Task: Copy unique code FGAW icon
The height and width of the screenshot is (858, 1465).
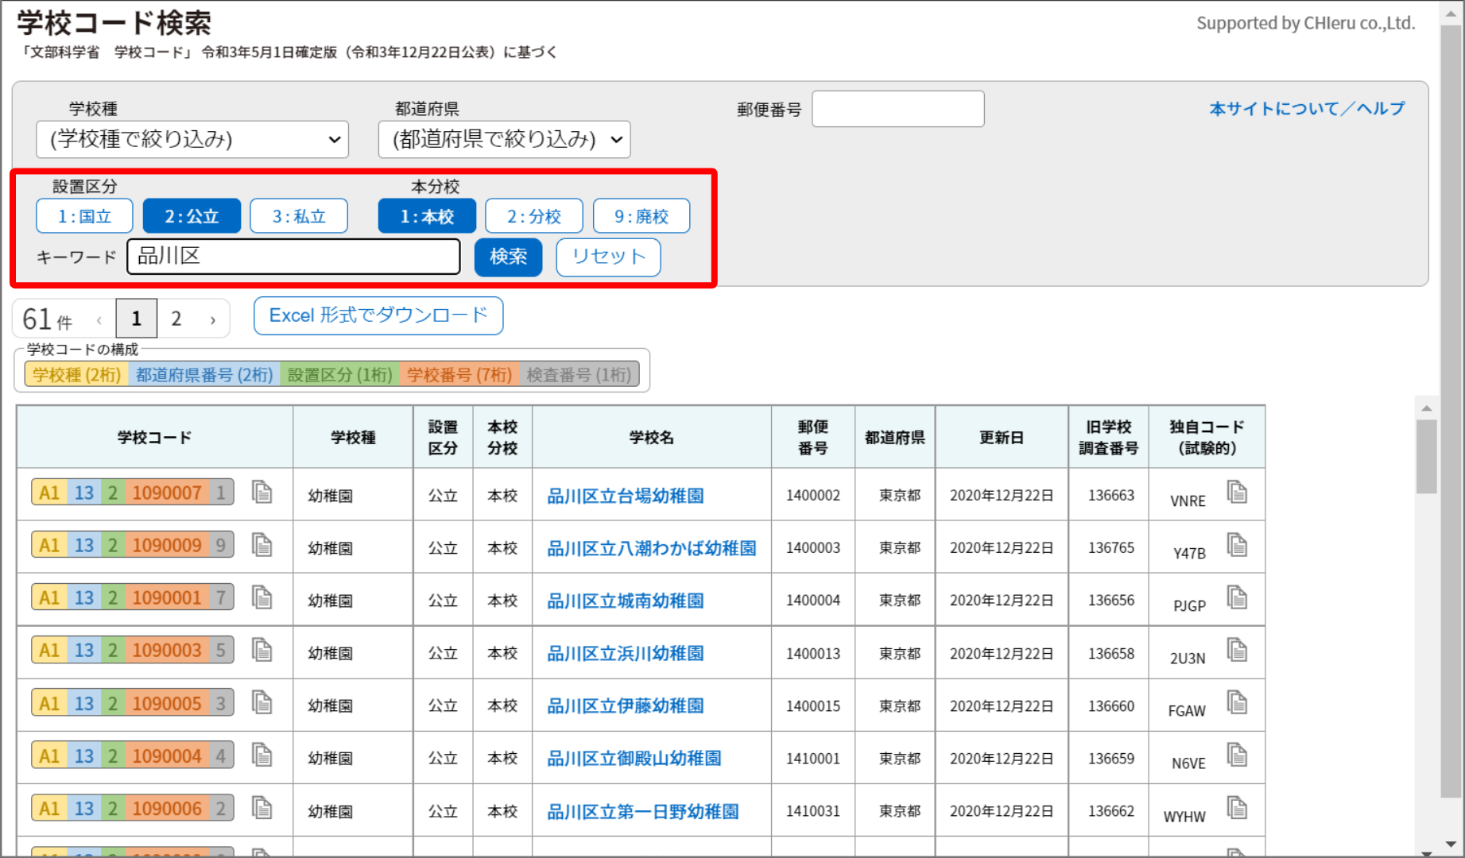Action: pyautogui.click(x=1237, y=702)
